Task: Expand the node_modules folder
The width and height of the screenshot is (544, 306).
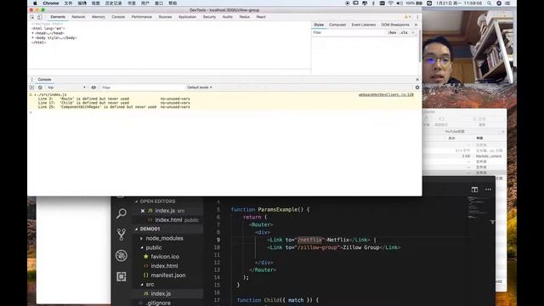Action: (161, 238)
